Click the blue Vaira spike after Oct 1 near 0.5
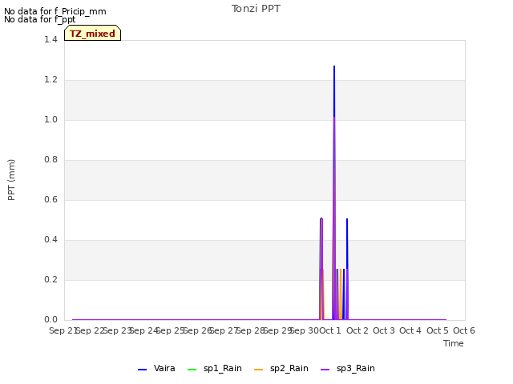513x384 pixels. point(347,219)
